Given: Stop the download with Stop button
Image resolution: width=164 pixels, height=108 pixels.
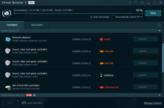Looking at the screenshot, I should pos(153,13).
